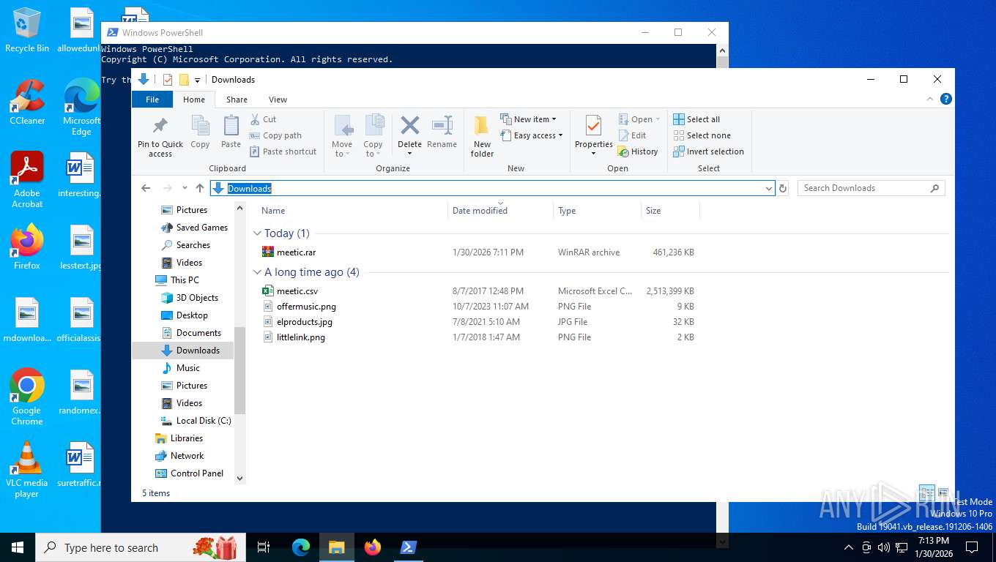The image size is (996, 562).
Task: Click Invert selection in ribbon
Action: tap(708, 151)
